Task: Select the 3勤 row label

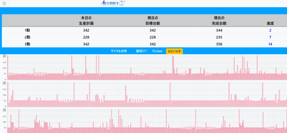Action: pyautogui.click(x=27, y=44)
